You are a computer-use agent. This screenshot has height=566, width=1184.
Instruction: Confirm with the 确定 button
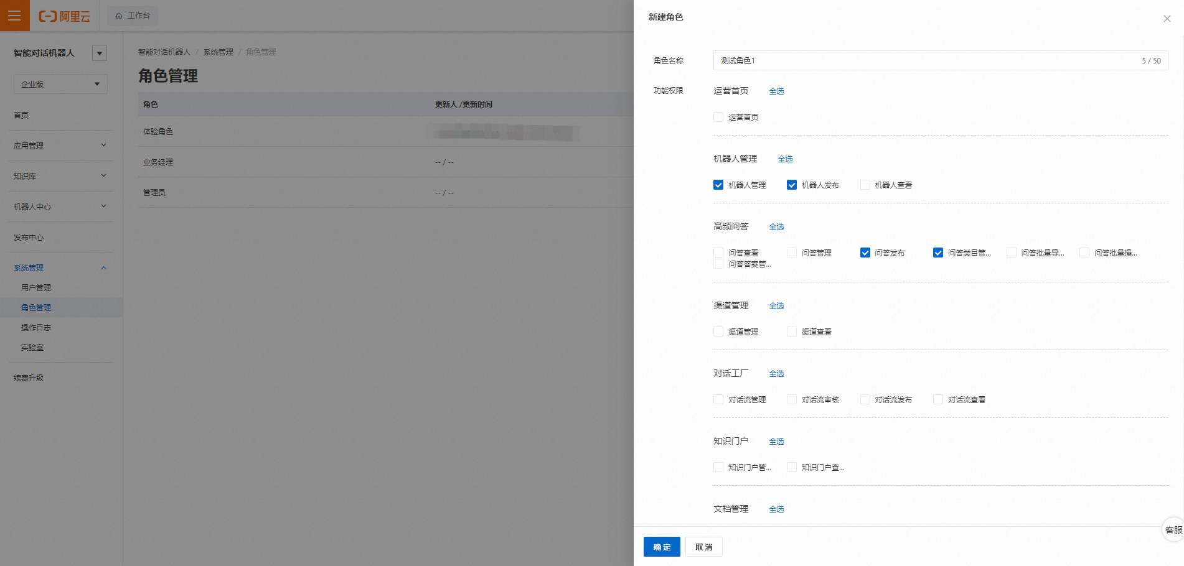(662, 547)
